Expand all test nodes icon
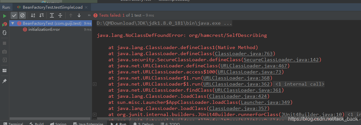 pyautogui.click(x=52, y=15)
